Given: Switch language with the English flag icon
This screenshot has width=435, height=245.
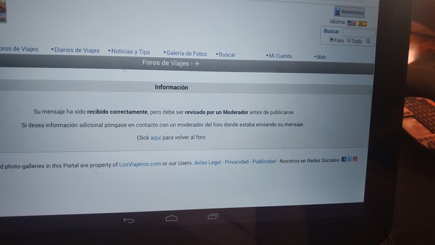Looking at the screenshot, I should coord(351,23).
